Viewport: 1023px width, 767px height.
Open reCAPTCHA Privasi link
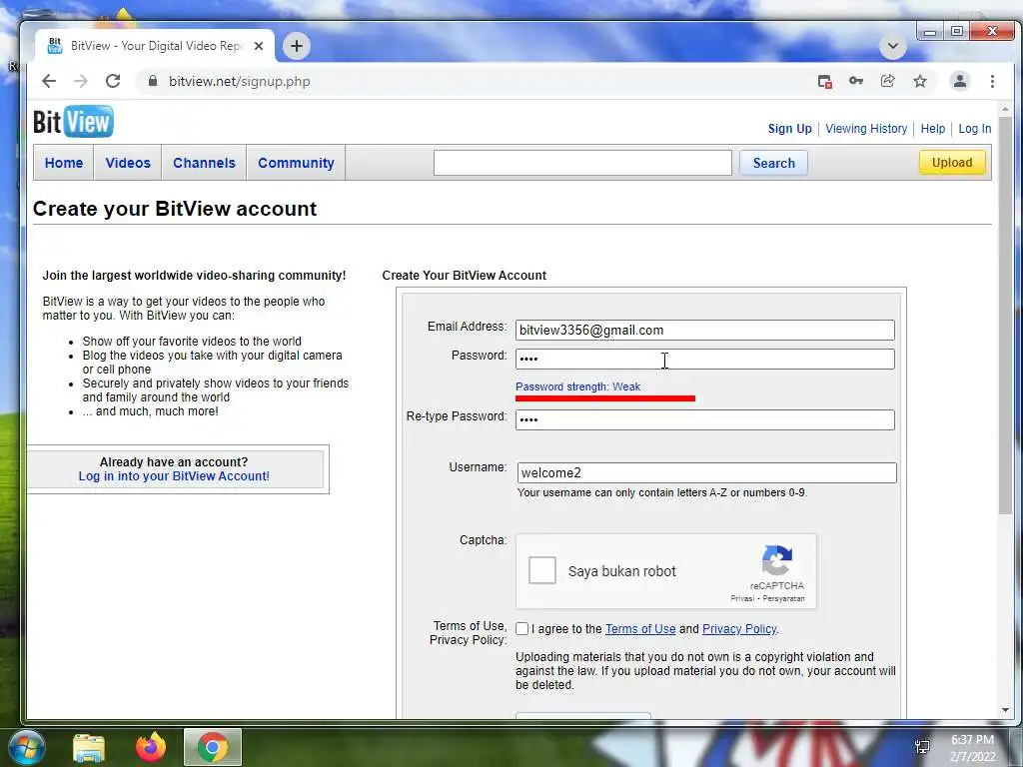point(742,598)
